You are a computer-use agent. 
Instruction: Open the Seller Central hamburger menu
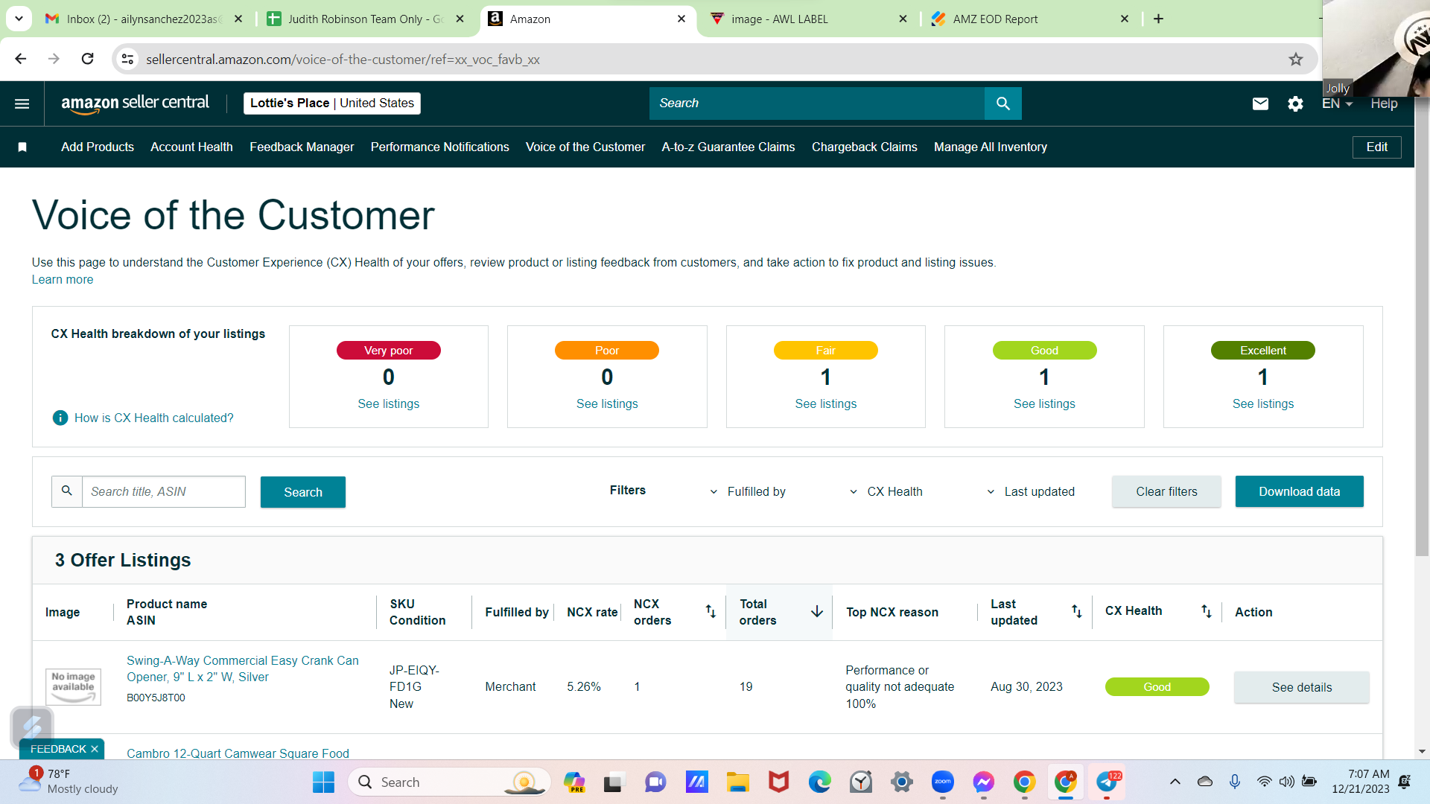22,103
